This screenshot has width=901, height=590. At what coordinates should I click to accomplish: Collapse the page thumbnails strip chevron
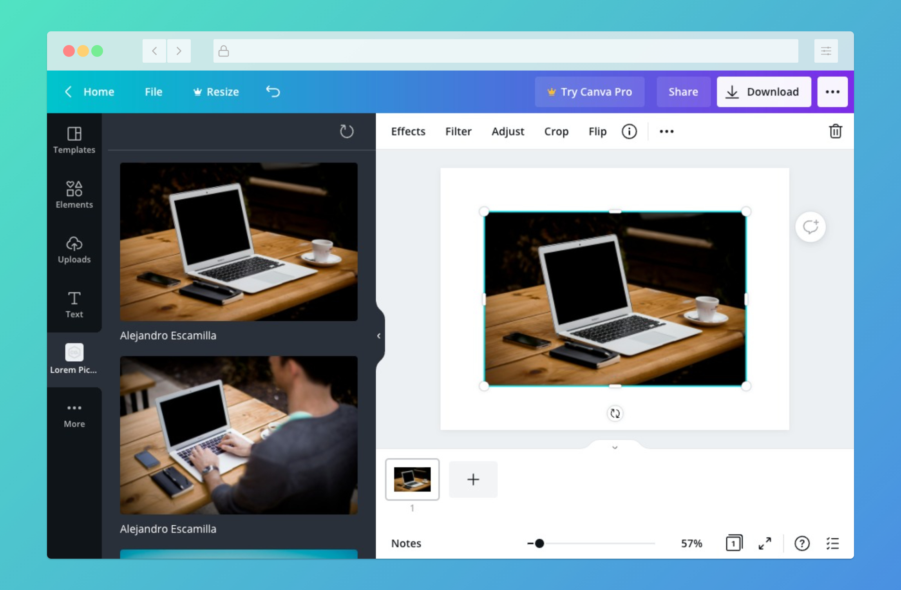[x=615, y=447]
